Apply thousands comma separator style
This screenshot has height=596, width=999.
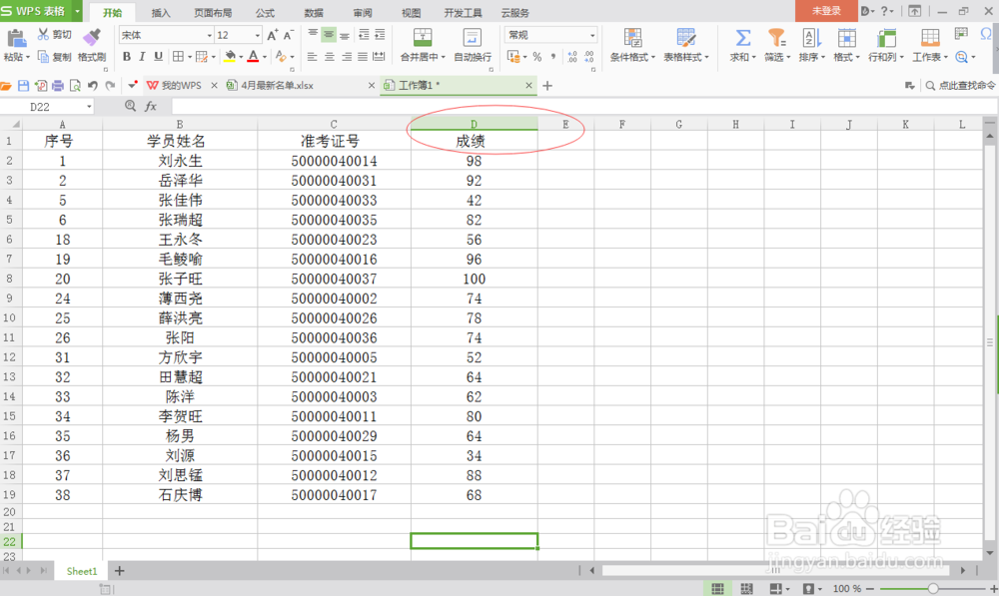pos(553,57)
